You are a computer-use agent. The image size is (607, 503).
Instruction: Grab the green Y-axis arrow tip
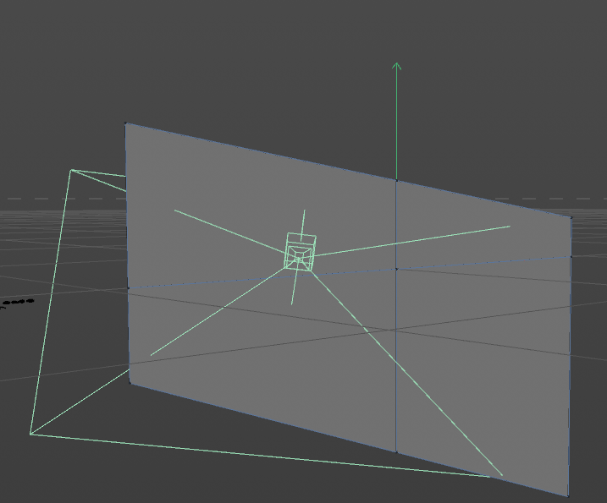click(x=396, y=67)
